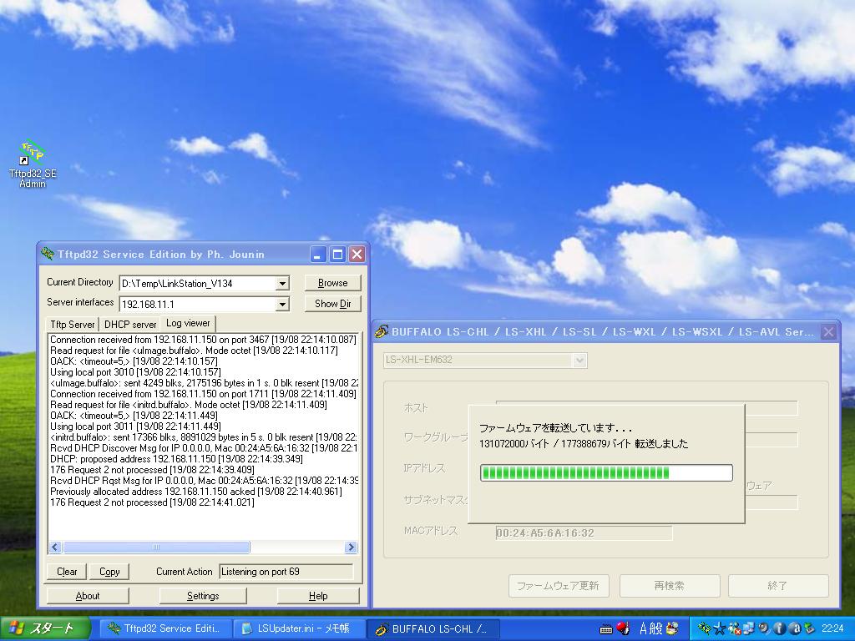The height and width of the screenshot is (641, 855).
Task: Click log line 'Using local port 3011'
Action: point(136,426)
